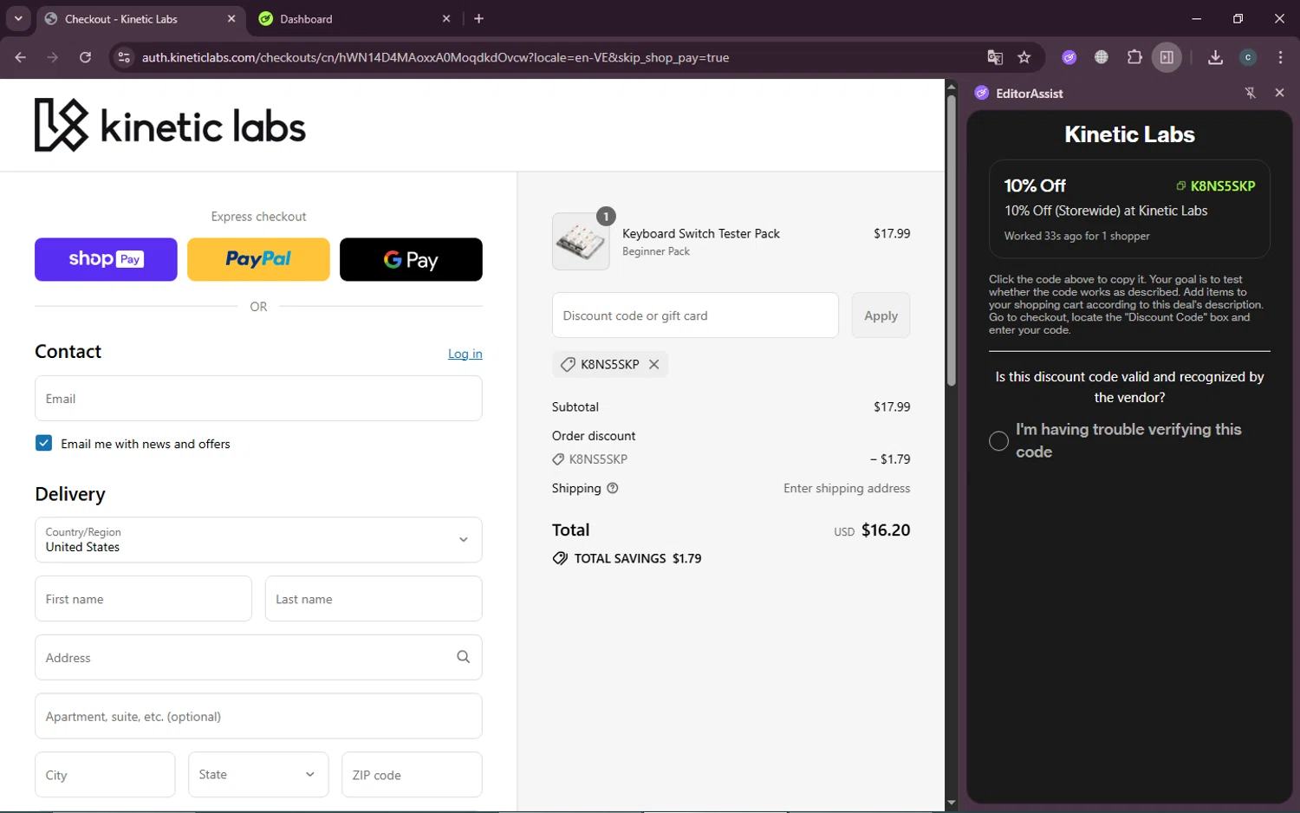Screen dimensions: 1300x813
Task: Click the Apply discount button
Action: (x=881, y=315)
